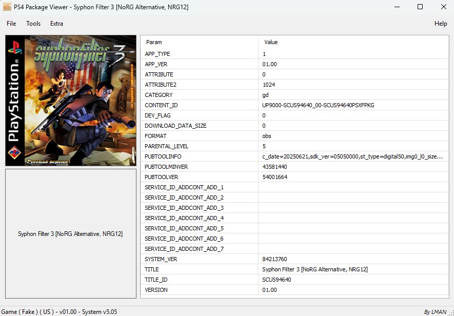Select the VERSION parameter

pyautogui.click(x=156, y=290)
